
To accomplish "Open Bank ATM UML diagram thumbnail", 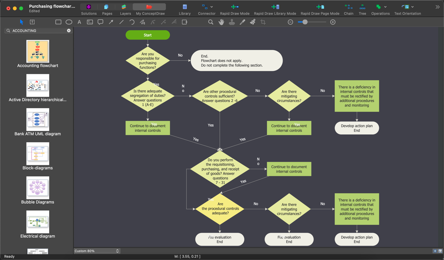I will pos(38,119).
